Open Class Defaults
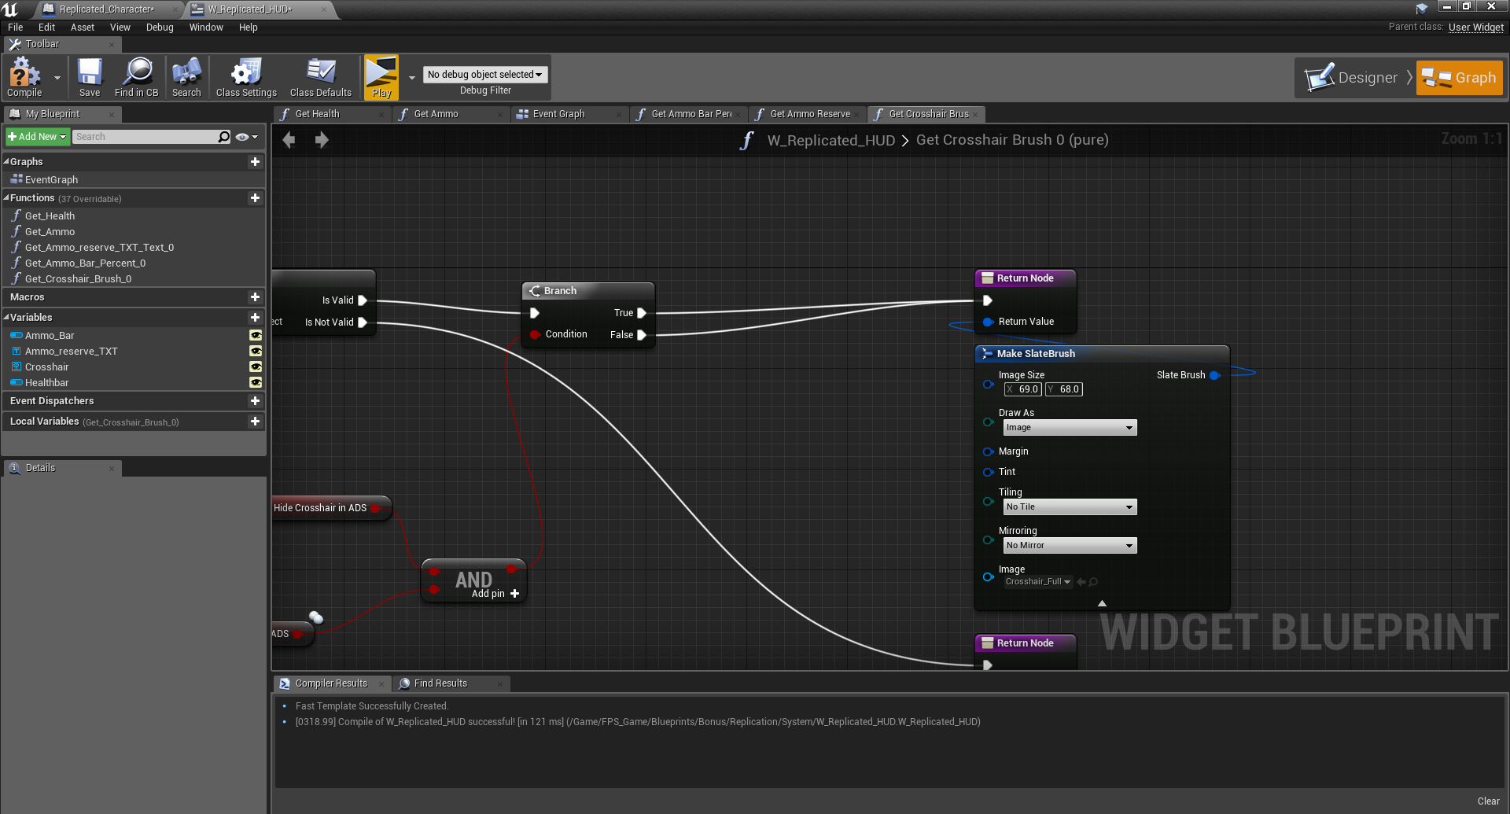Screen dimensions: 1510x814 coord(320,76)
